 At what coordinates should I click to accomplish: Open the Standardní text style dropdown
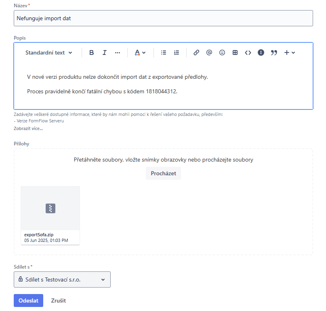[49, 53]
